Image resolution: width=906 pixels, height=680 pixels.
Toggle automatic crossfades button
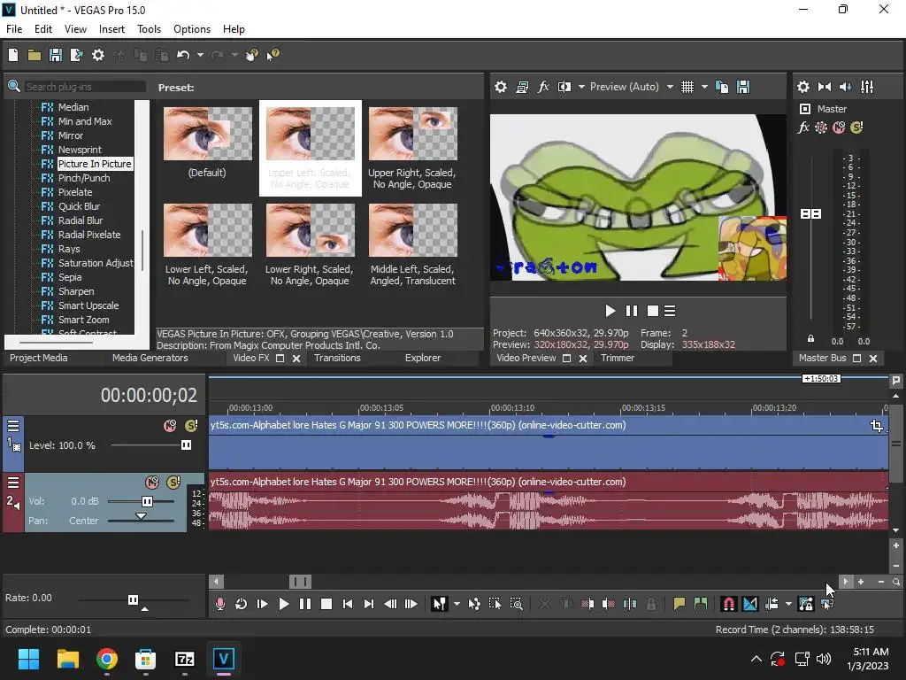pos(750,604)
